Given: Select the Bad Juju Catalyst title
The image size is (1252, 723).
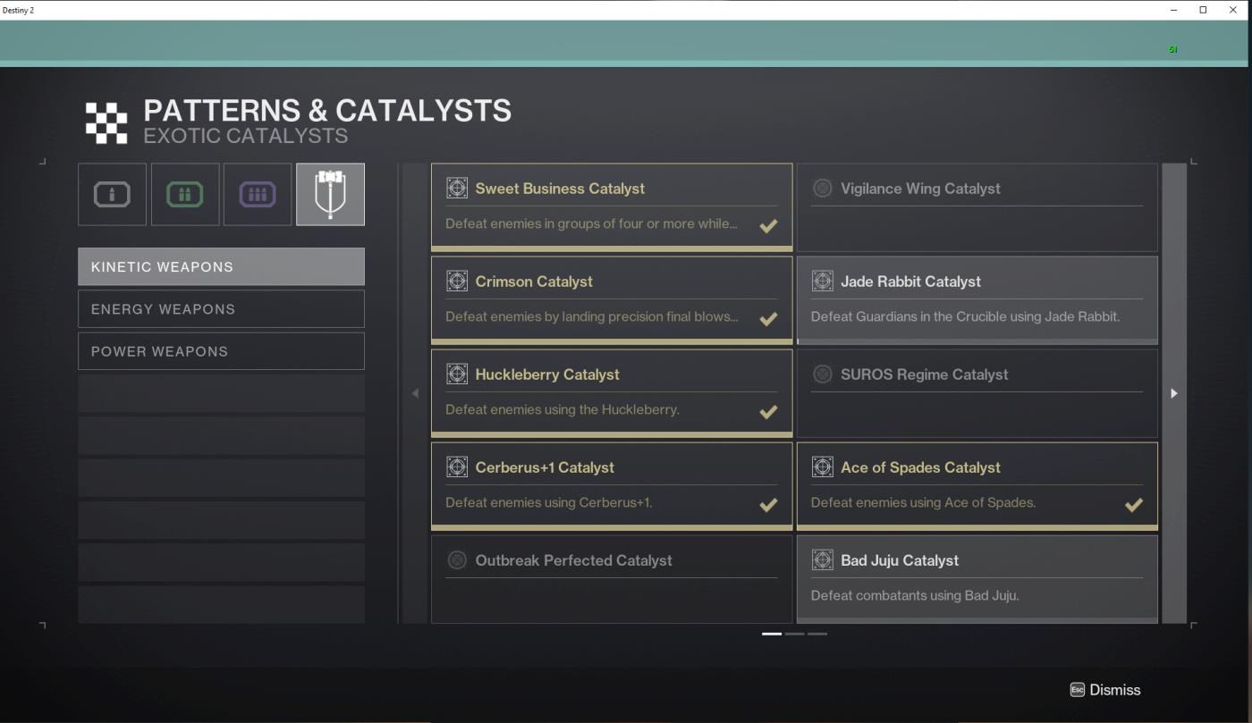Looking at the screenshot, I should (x=900, y=560).
